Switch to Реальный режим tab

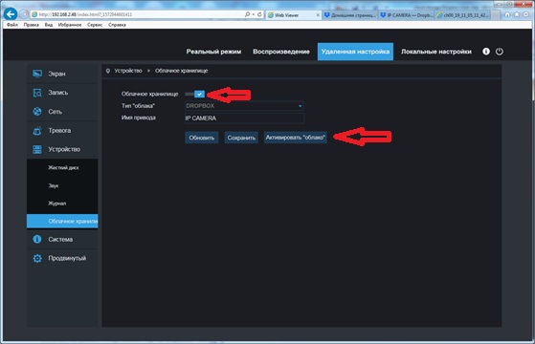click(x=213, y=52)
